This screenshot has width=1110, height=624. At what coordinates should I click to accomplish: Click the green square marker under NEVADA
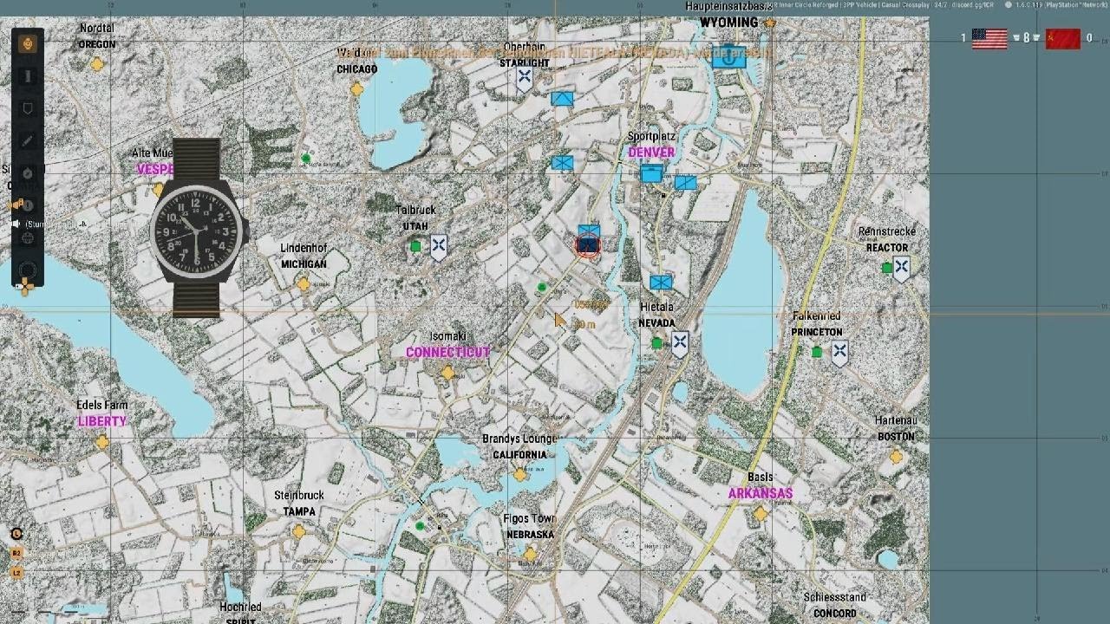(657, 344)
